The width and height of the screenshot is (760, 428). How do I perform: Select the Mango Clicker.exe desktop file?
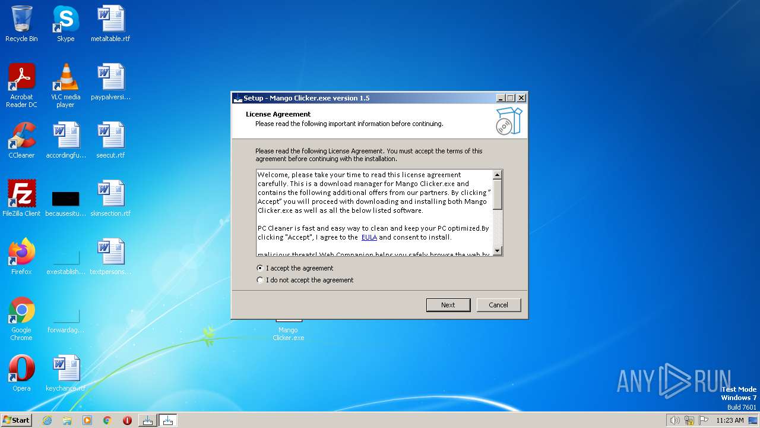[288, 331]
